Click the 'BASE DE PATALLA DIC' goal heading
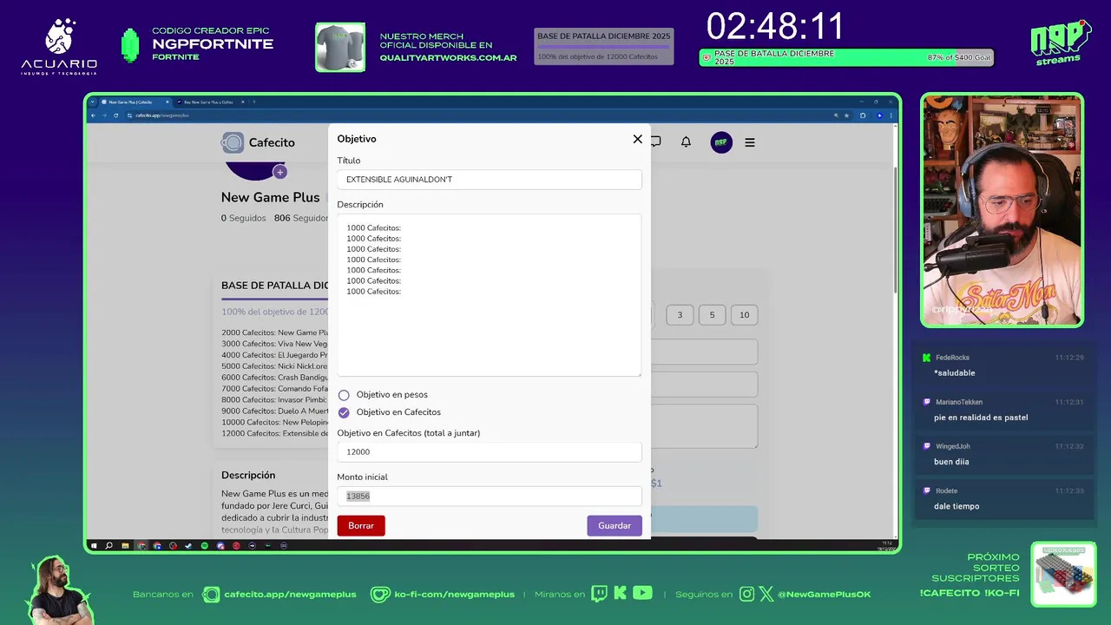Image resolution: width=1111 pixels, height=625 pixels. point(274,285)
